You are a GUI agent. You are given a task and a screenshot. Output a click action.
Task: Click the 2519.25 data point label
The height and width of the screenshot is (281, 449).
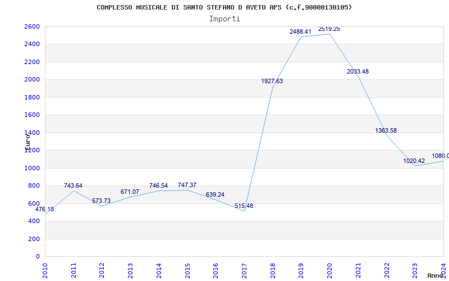click(x=329, y=29)
